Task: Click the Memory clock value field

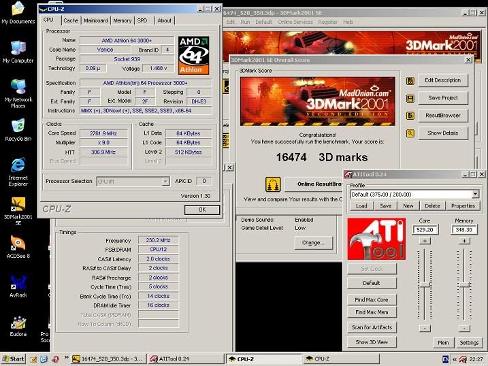Action: [465, 230]
